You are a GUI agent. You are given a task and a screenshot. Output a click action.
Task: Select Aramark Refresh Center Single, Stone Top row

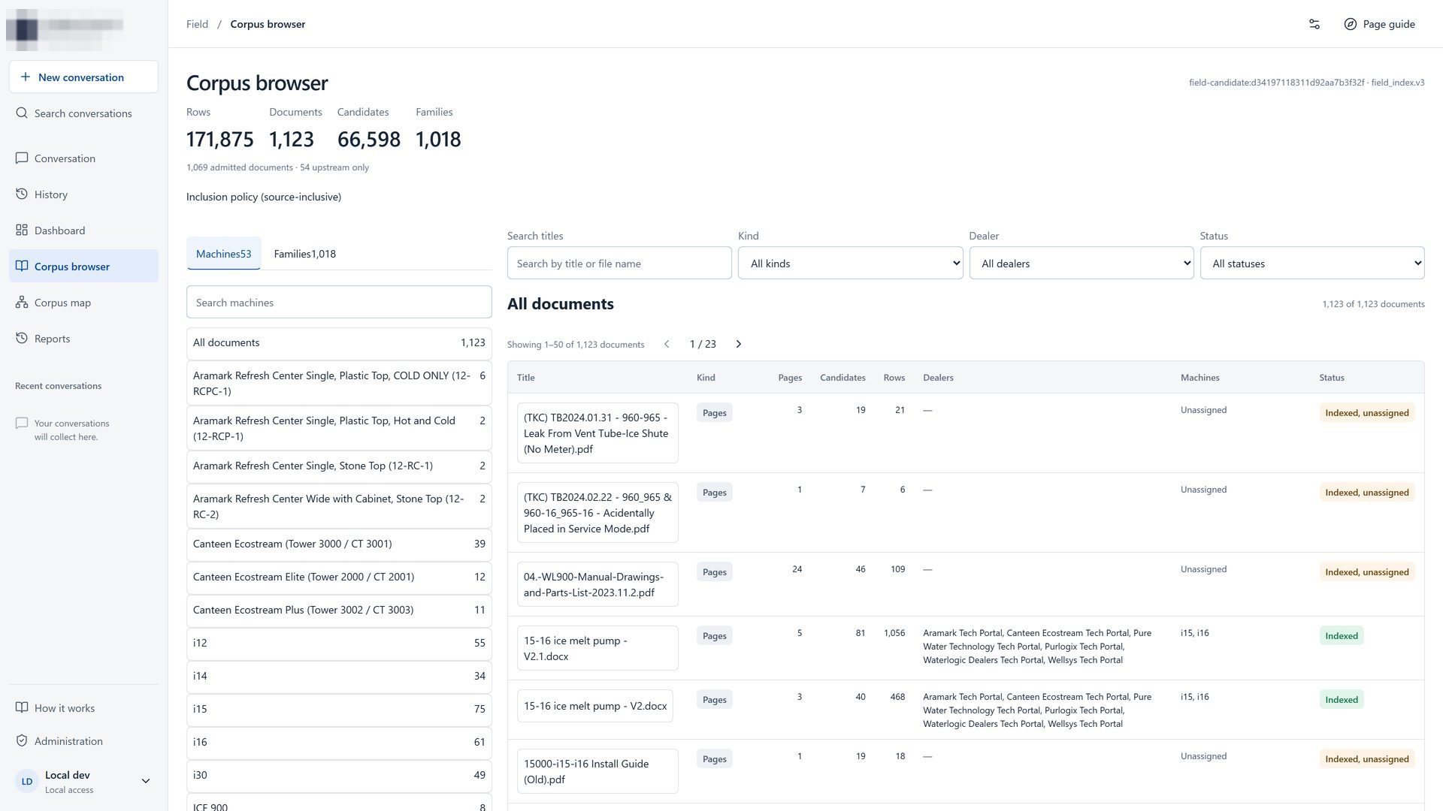tap(339, 466)
